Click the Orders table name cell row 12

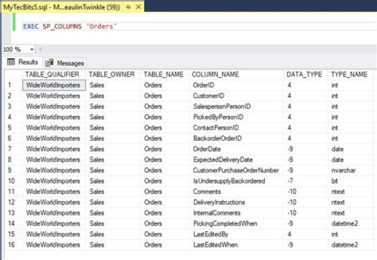tap(165, 202)
